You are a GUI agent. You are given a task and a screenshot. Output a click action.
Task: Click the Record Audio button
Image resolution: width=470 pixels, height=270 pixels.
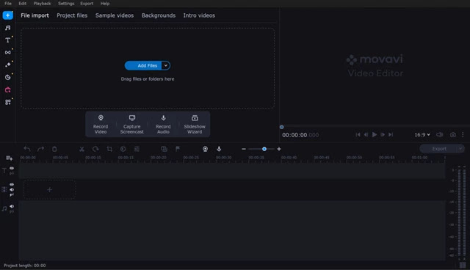coord(163,124)
